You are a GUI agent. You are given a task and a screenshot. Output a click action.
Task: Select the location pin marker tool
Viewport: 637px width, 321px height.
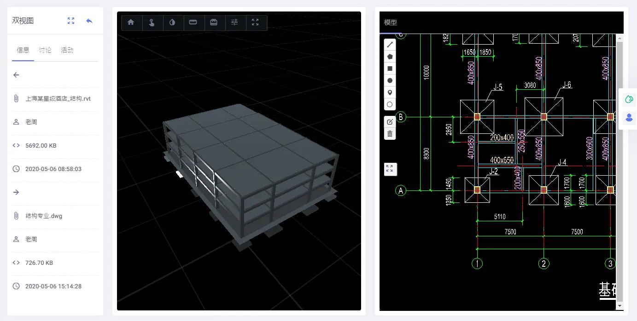pos(390,92)
